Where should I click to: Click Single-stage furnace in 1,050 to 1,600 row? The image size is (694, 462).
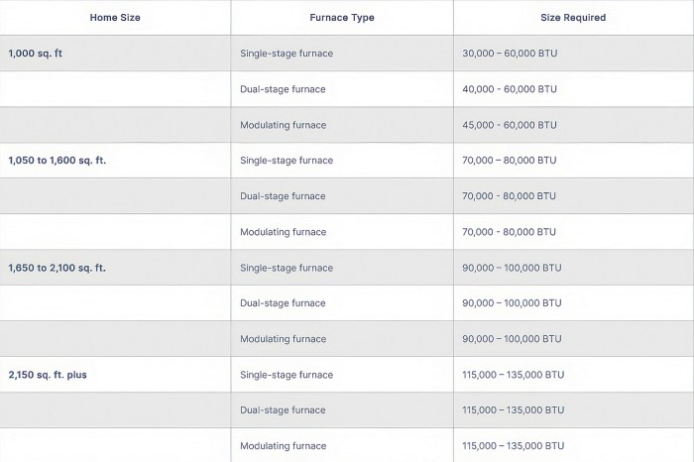(287, 161)
